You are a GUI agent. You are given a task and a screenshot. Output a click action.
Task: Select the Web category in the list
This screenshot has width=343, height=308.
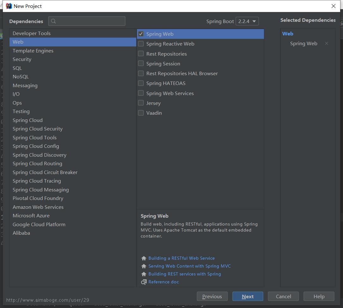(73, 42)
